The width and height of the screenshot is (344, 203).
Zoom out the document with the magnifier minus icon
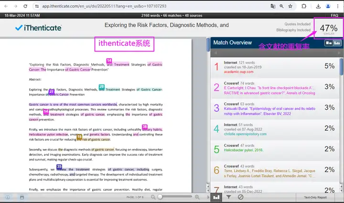[x=153, y=197]
